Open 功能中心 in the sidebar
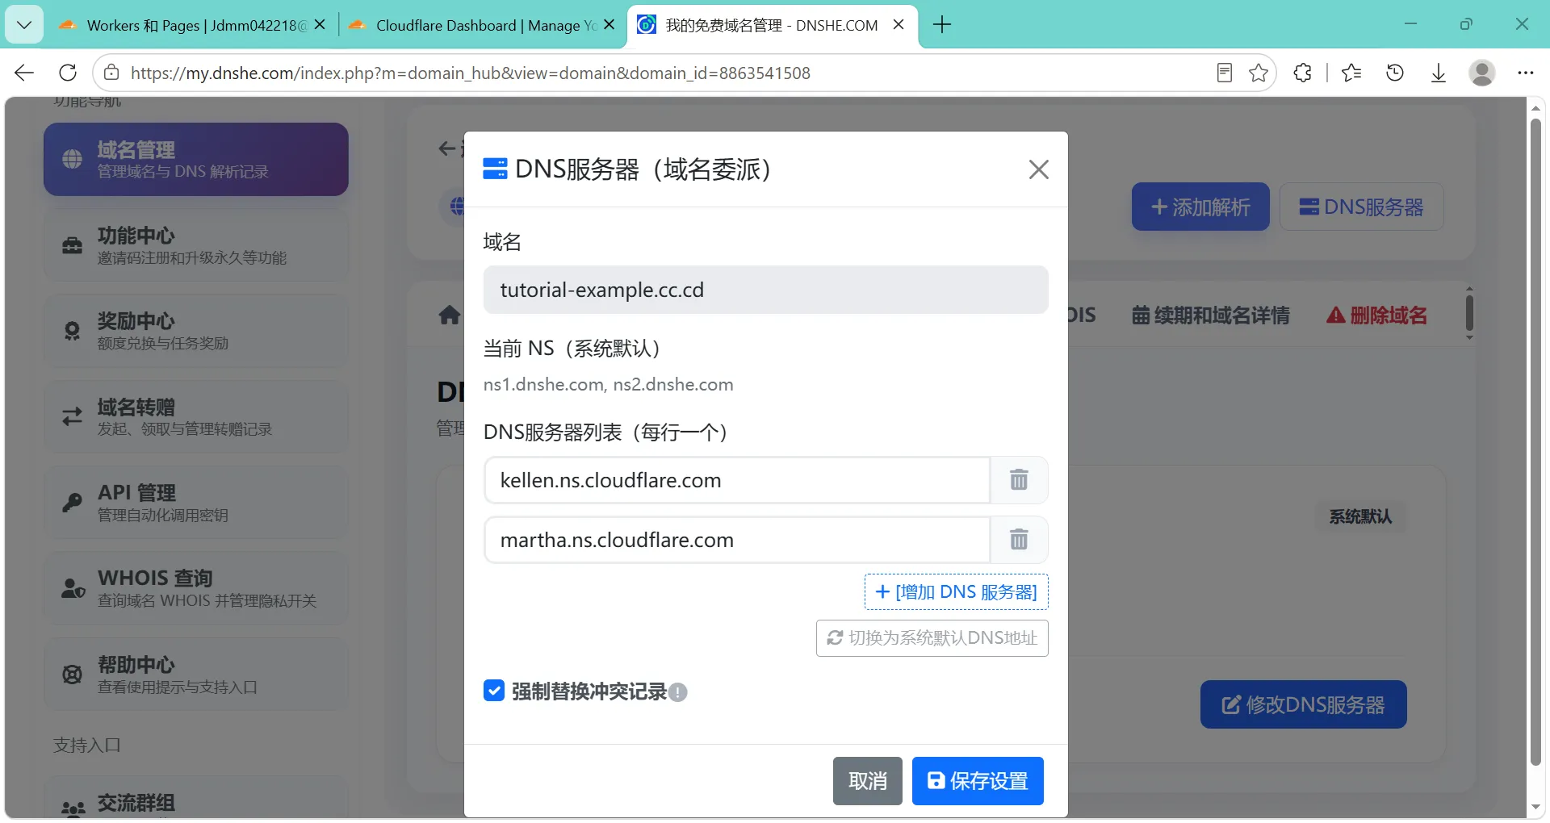 pos(196,245)
